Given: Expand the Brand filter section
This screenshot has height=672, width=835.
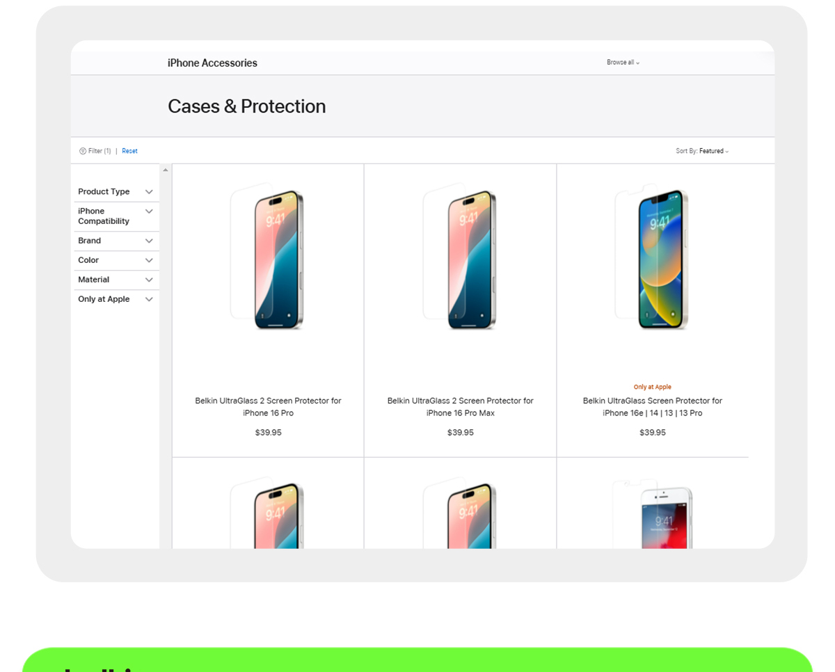Looking at the screenshot, I should point(116,241).
